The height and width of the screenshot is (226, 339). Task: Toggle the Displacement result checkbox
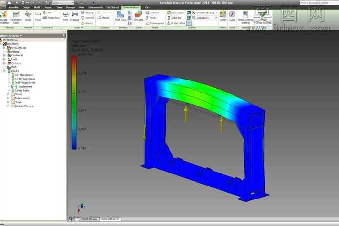coord(13,87)
